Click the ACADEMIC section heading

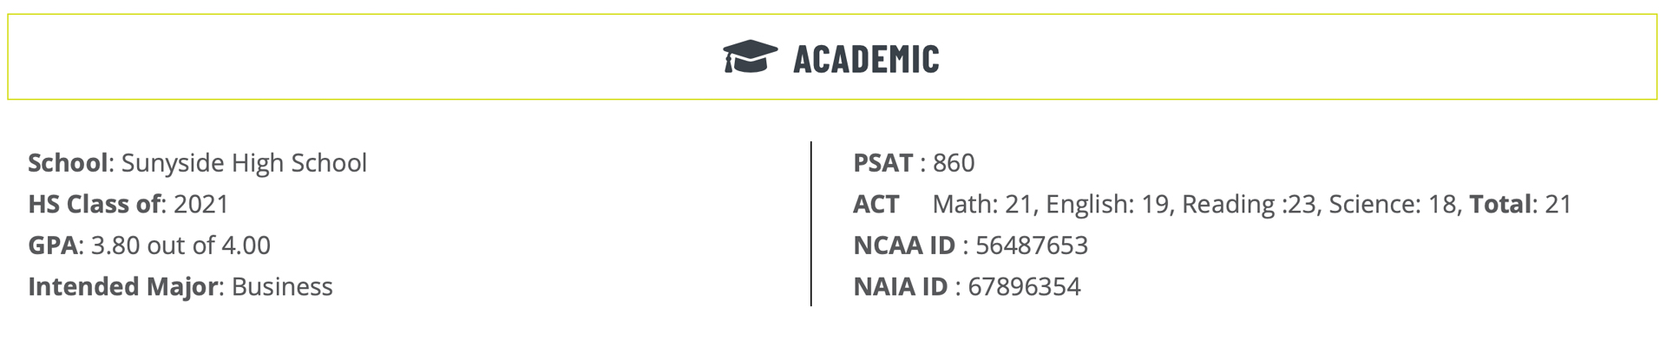tap(866, 59)
